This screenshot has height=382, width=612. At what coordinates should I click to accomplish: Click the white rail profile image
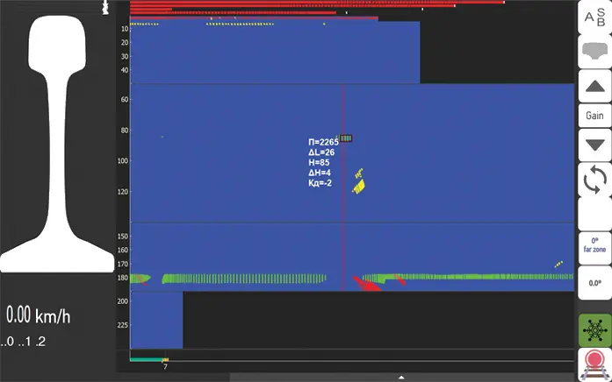point(57,144)
